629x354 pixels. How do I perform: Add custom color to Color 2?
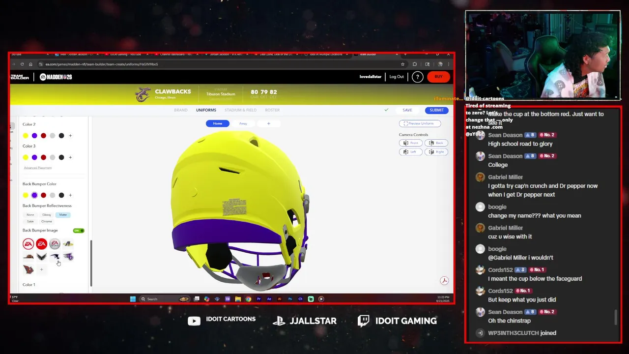pos(70,136)
